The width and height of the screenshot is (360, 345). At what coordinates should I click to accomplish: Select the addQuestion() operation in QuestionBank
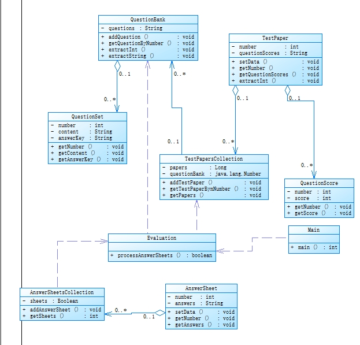click(148, 37)
